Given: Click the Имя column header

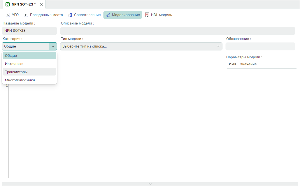Looking at the screenshot, I should coord(232,64).
